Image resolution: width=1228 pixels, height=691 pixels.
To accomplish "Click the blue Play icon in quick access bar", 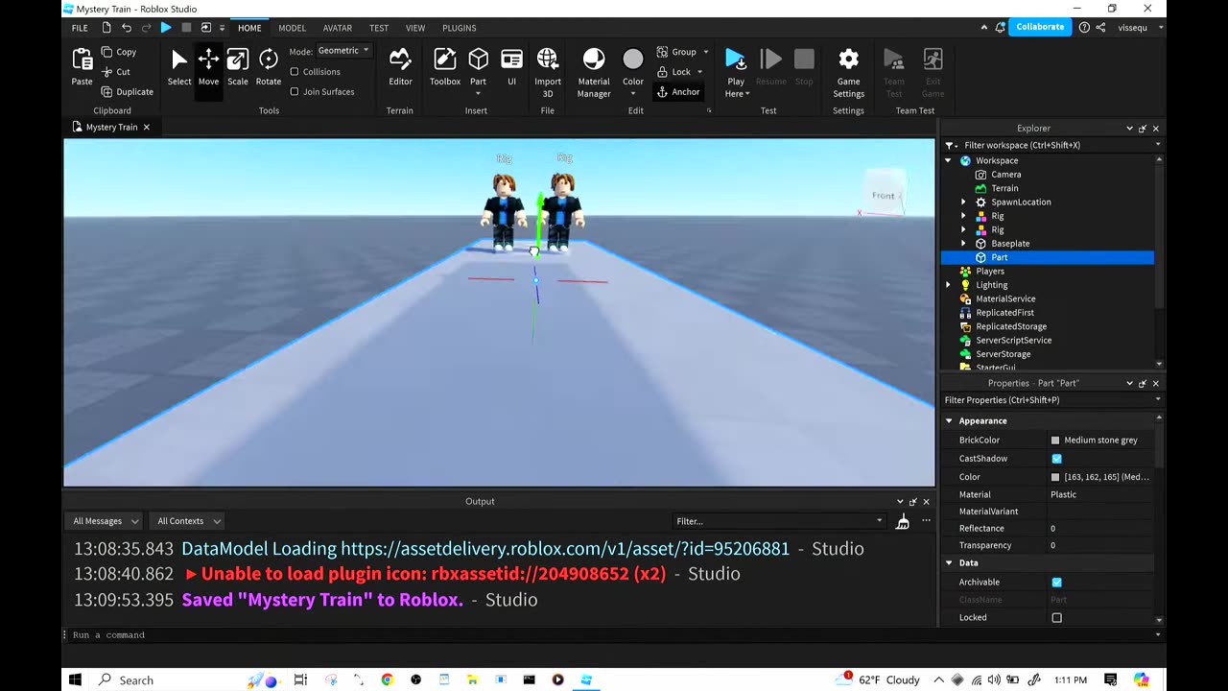I will (x=166, y=28).
